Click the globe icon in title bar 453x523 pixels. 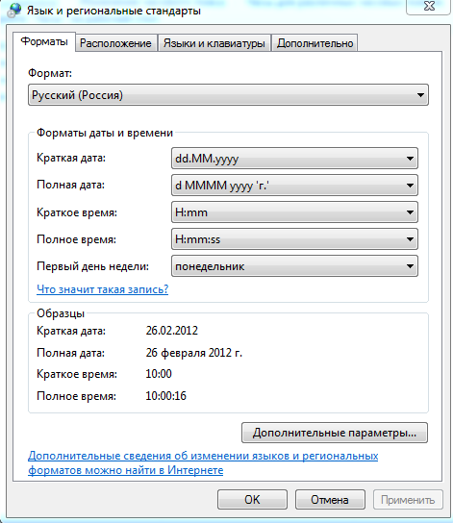pyautogui.click(x=14, y=11)
